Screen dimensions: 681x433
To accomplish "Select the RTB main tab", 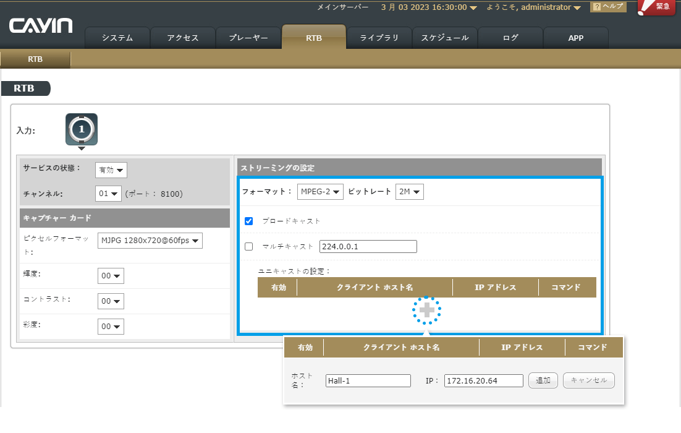I will 314,37.
